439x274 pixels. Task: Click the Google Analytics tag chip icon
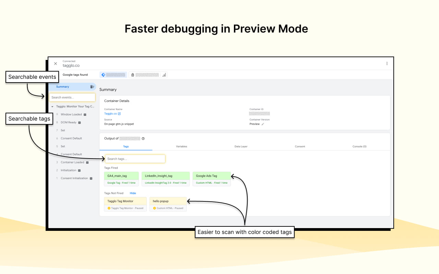point(104,74)
